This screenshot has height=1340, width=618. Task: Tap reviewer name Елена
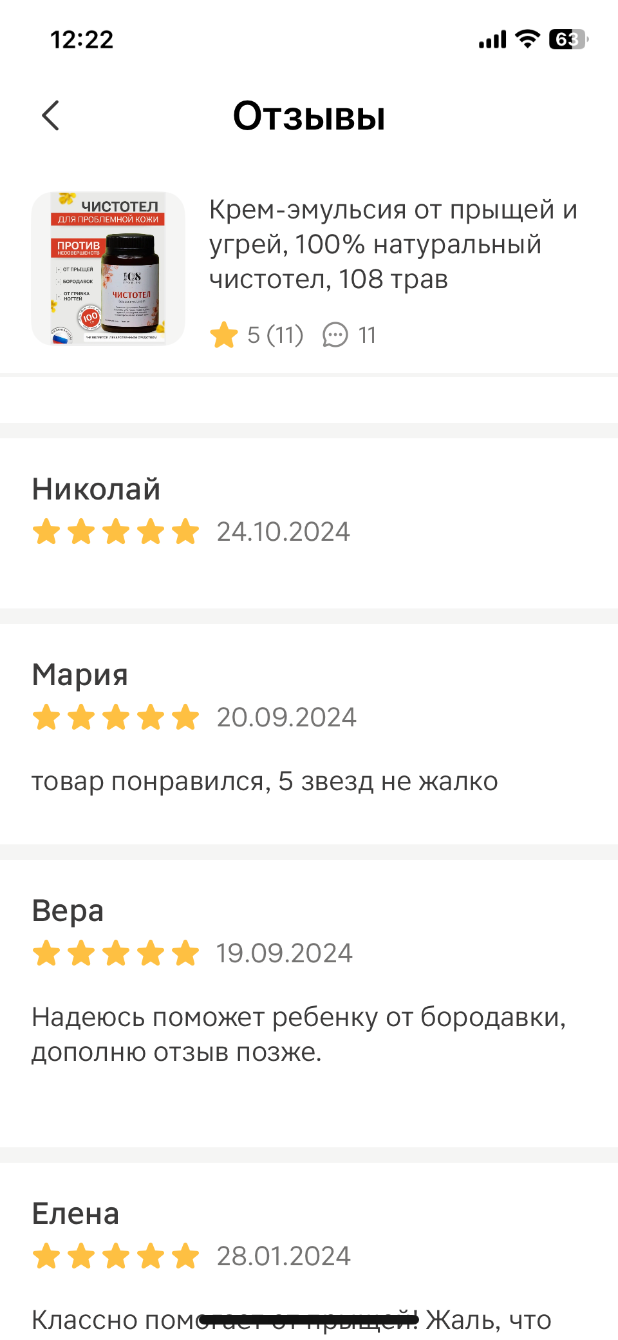point(75,1214)
